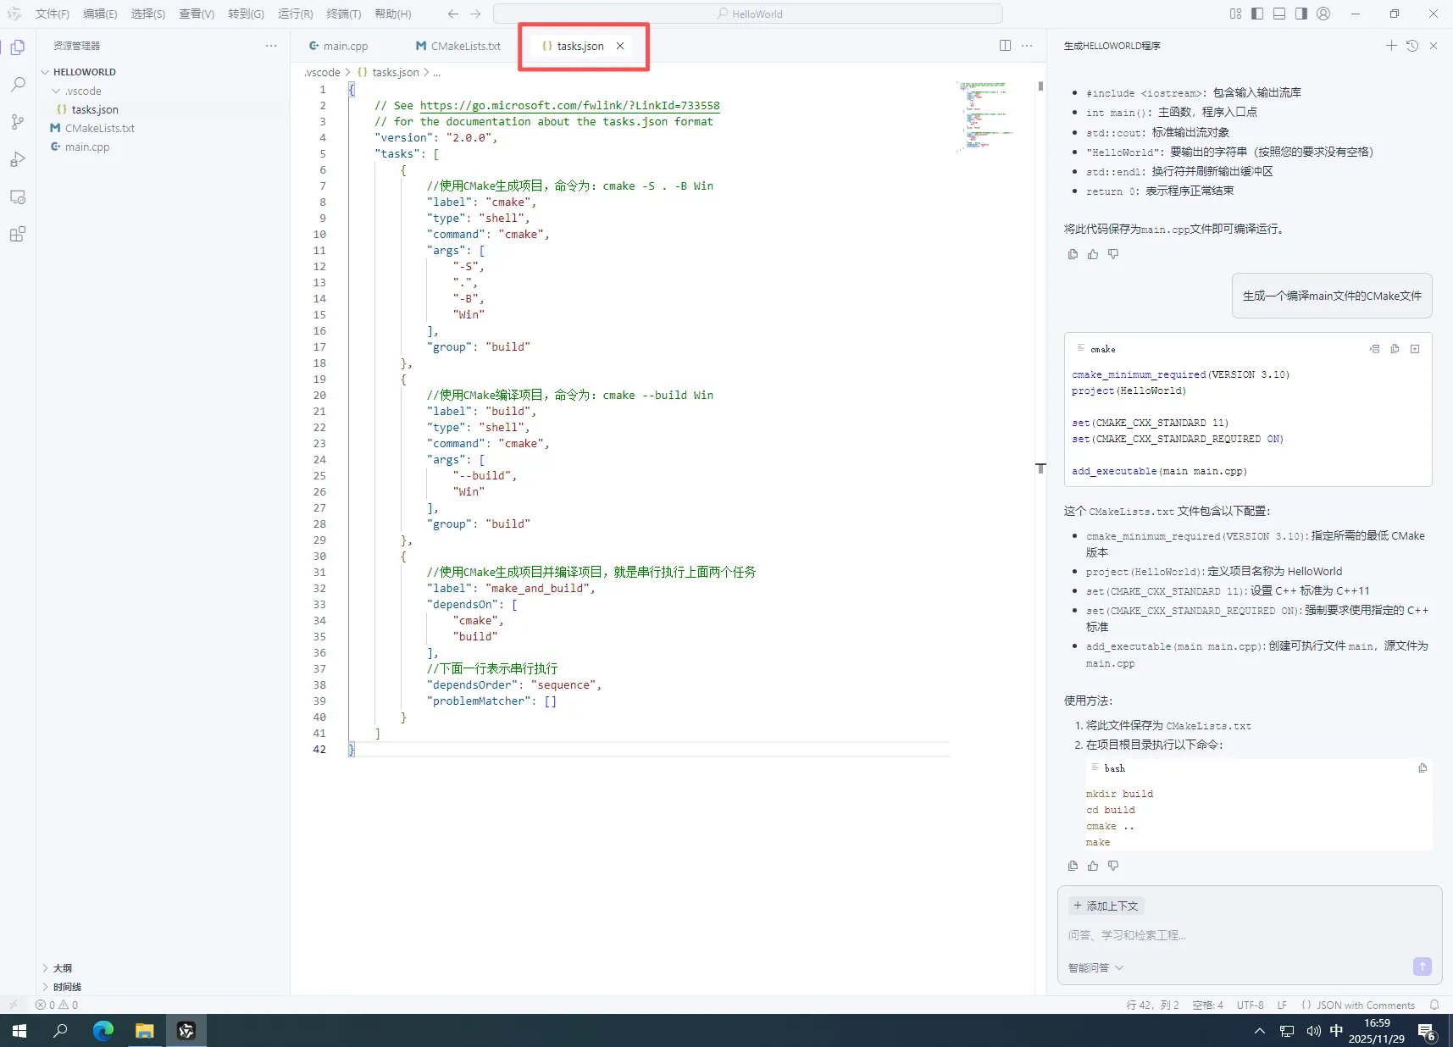Follow the go.microsoft.com fwlink URL in the editor
This screenshot has width=1453, height=1047.
(569, 106)
